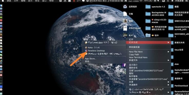Click the Bluetooth icon in menu bar
The height and width of the screenshot is (95, 189).
[168, 1]
